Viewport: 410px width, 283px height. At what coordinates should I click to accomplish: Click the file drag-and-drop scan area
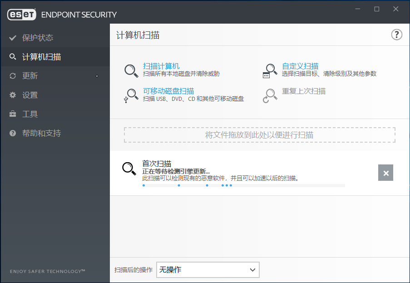pyautogui.click(x=260, y=134)
